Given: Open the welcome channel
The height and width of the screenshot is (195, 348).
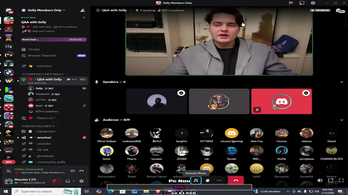Looking at the screenshot, I should click(x=54, y=66).
